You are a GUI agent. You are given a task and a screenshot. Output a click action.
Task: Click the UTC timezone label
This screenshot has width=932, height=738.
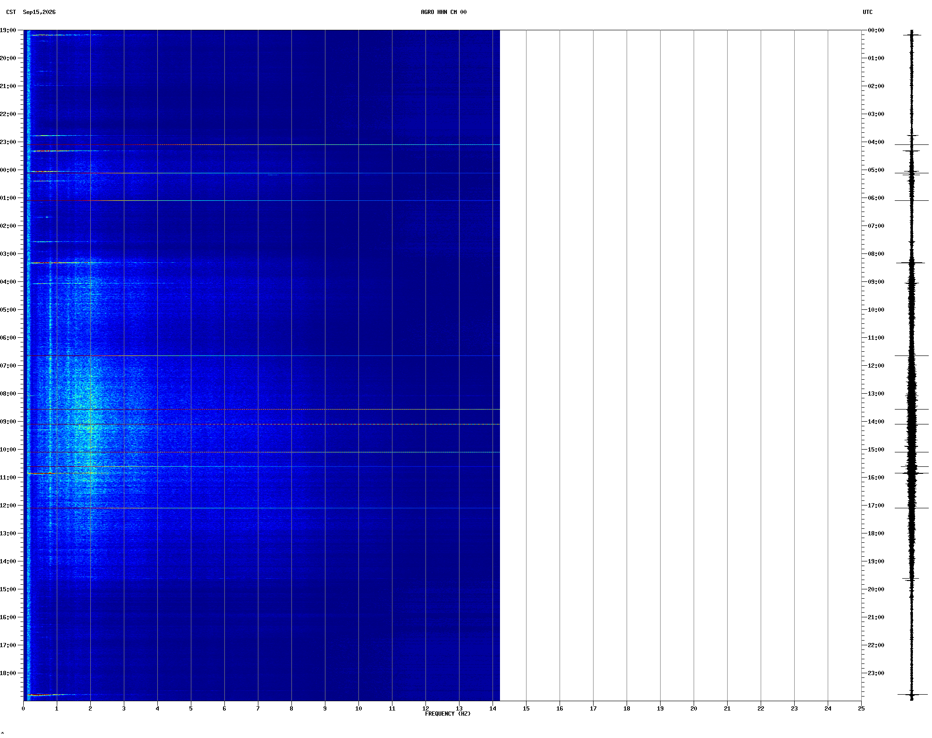pos(867,12)
